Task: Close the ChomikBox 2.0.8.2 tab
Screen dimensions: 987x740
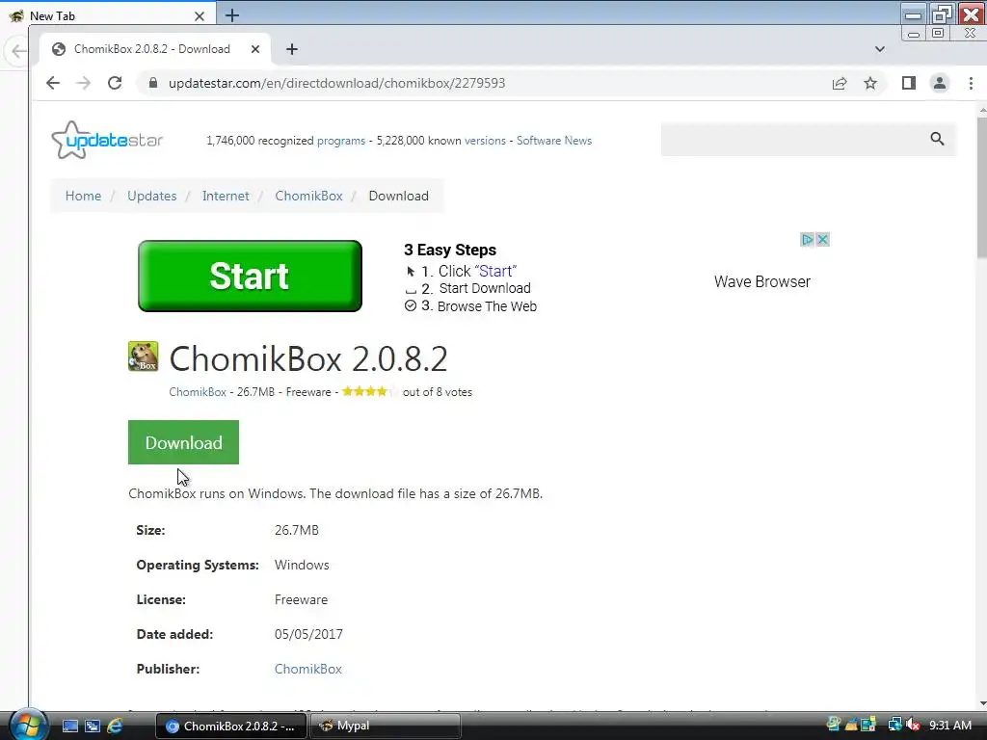Action: (254, 49)
